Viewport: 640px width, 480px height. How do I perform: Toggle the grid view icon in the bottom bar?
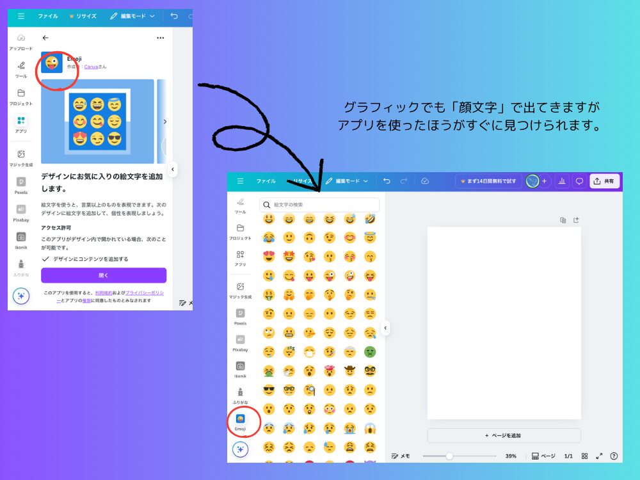point(584,456)
